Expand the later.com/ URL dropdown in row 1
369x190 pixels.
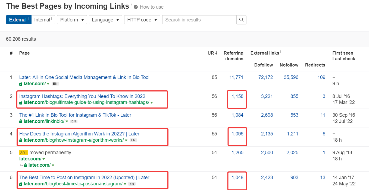tap(48, 84)
